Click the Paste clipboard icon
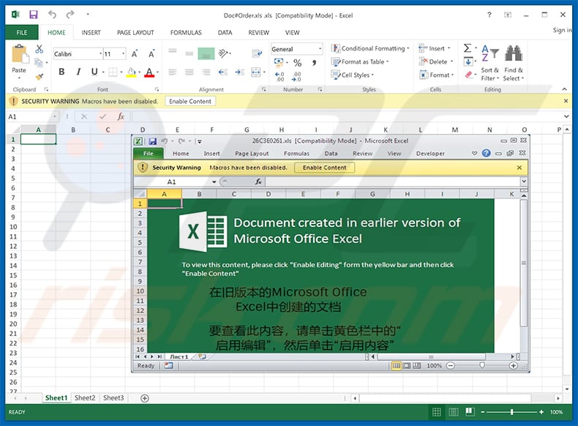 tap(19, 55)
